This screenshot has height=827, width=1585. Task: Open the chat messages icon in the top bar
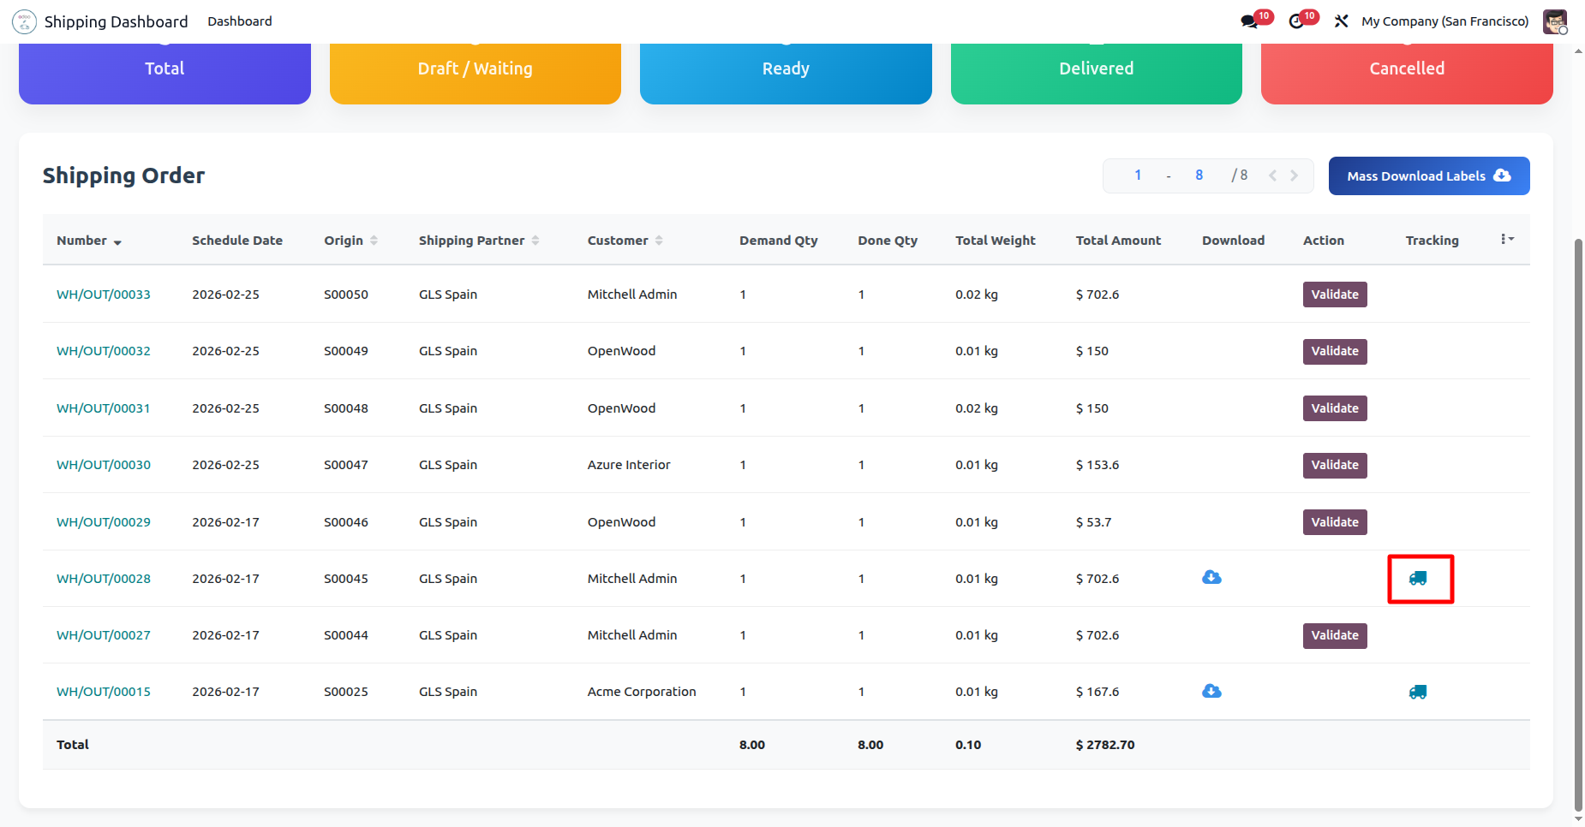tap(1250, 21)
